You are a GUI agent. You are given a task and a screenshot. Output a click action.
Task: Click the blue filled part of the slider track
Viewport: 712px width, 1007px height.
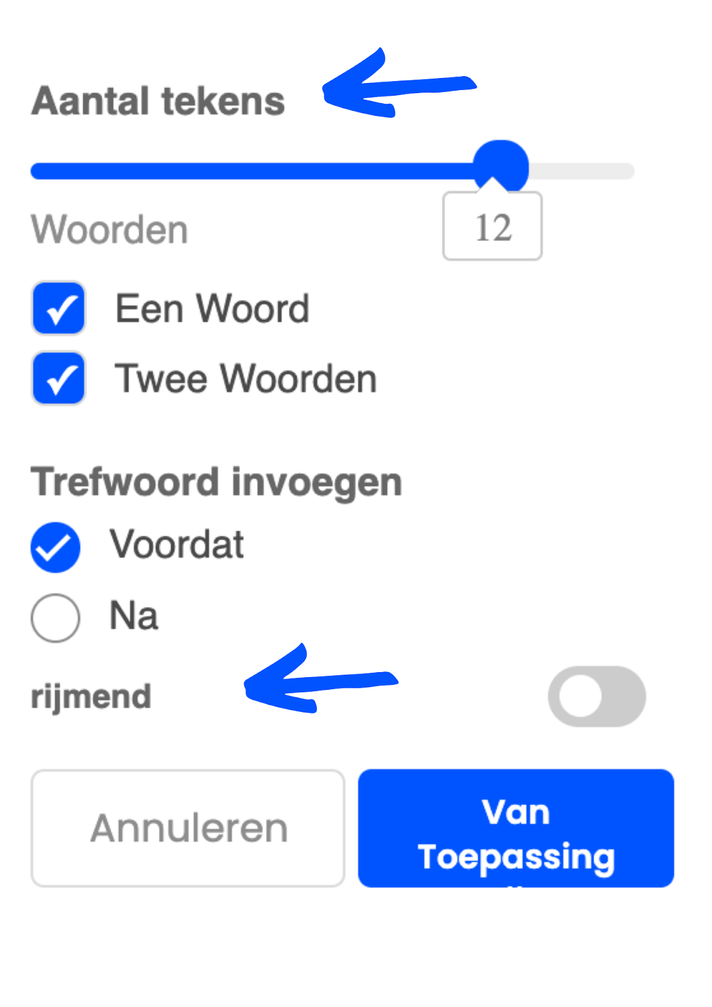point(252,171)
